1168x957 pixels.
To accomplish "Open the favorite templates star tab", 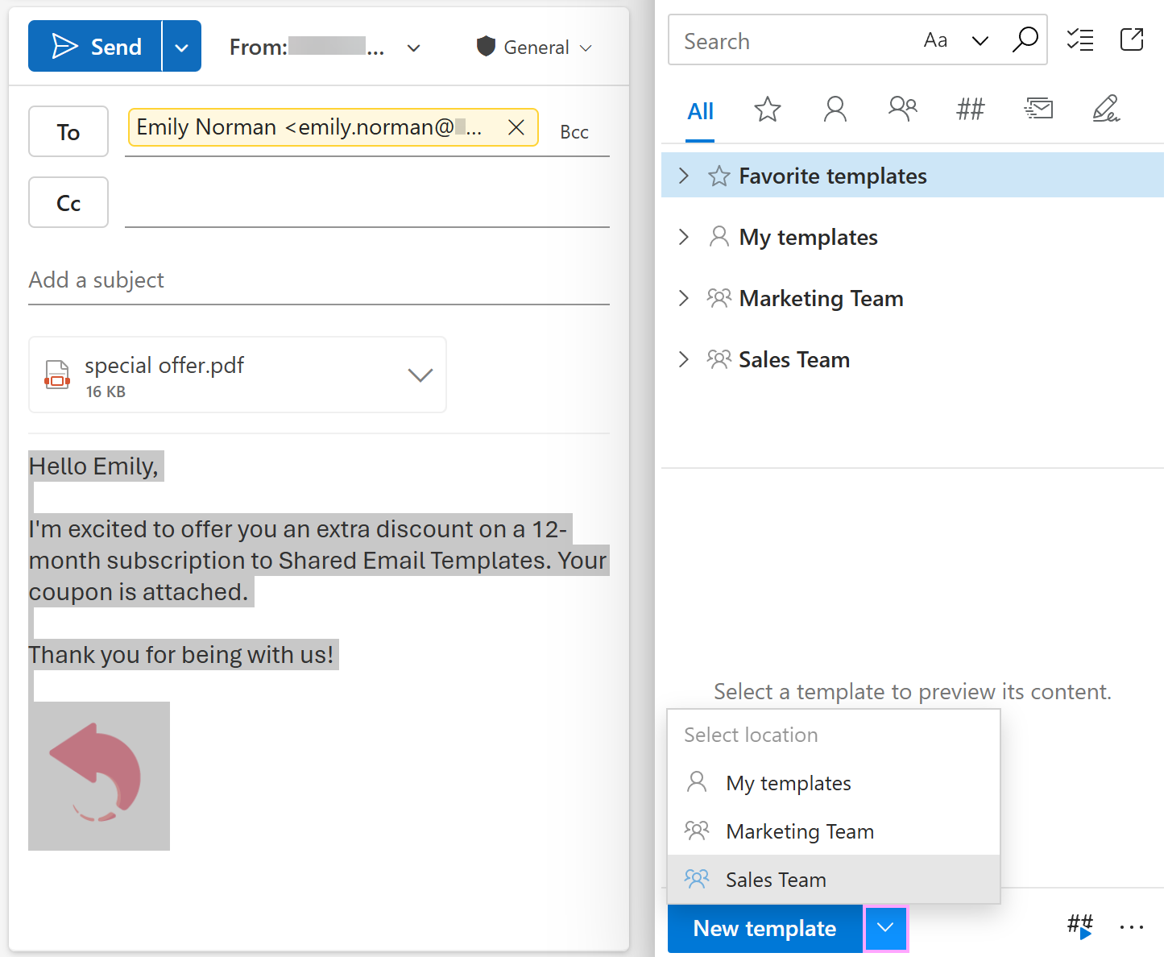I will tap(767, 109).
